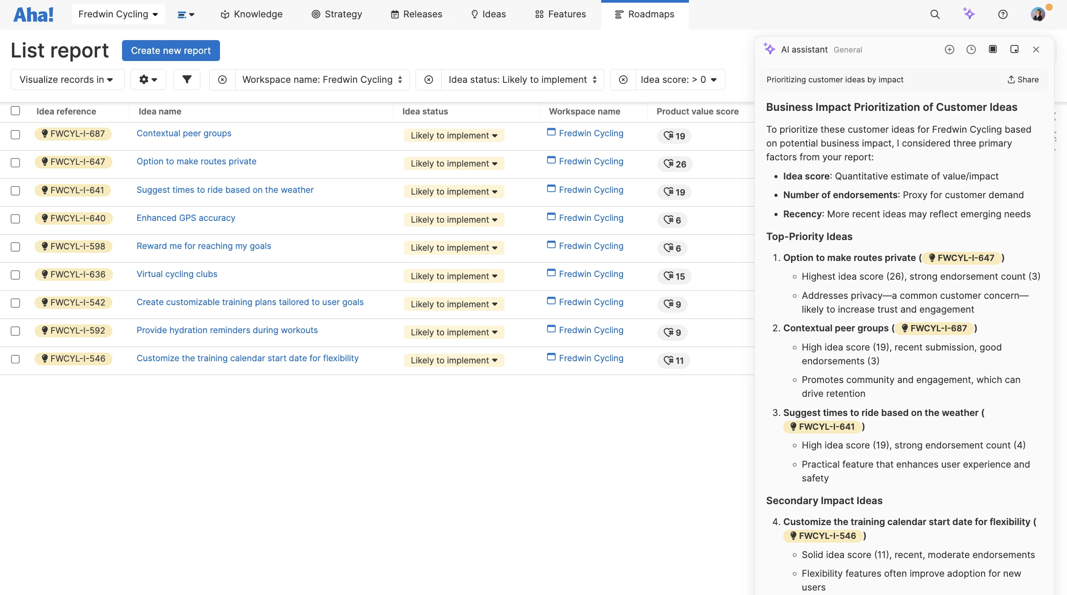This screenshot has height=595, width=1067.
Task: Click the AI sparkle icon in top bar
Action: (x=969, y=14)
